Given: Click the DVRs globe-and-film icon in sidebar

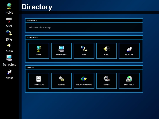Looking at the screenshot, I should (x=9, y=33).
